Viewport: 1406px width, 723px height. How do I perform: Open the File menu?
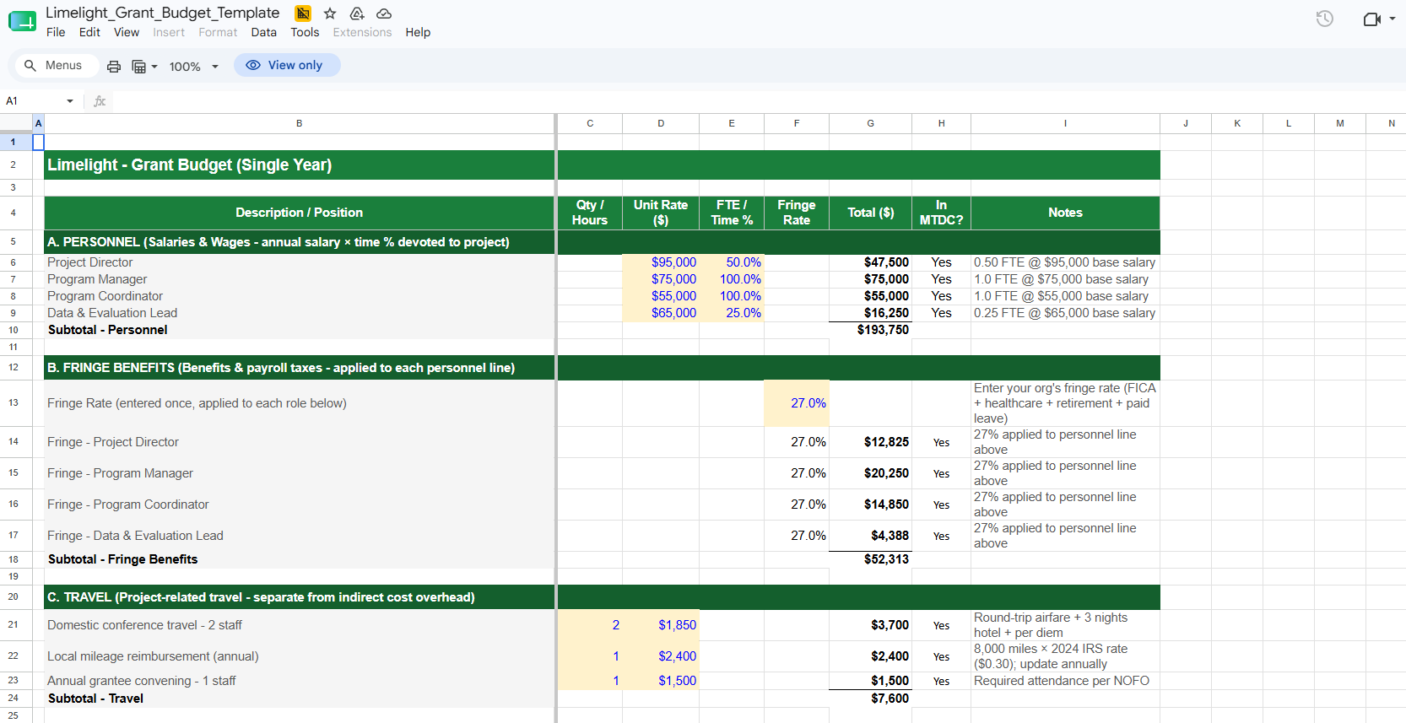[56, 32]
